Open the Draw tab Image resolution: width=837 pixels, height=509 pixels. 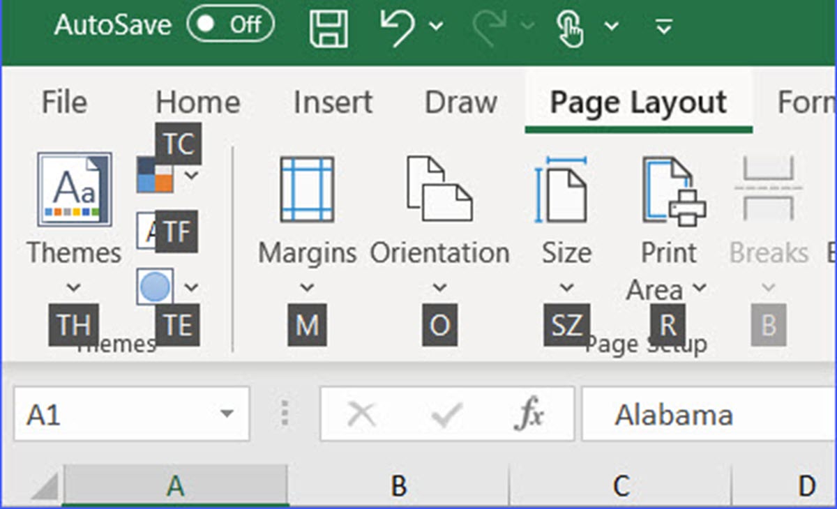coord(460,102)
